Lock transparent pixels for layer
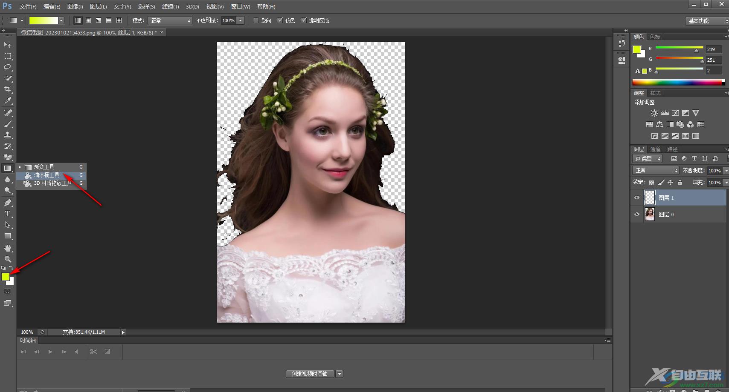This screenshot has height=392, width=729. (x=651, y=183)
